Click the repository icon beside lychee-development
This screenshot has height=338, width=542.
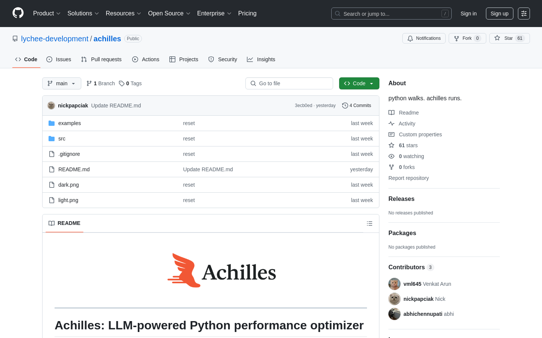tap(15, 39)
